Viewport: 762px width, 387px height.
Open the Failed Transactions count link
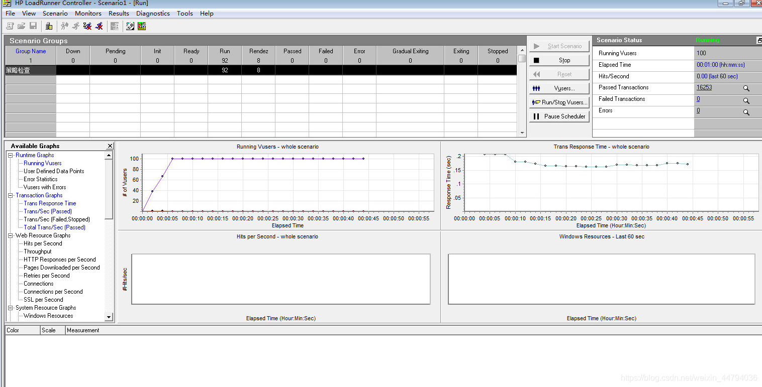pyautogui.click(x=698, y=99)
